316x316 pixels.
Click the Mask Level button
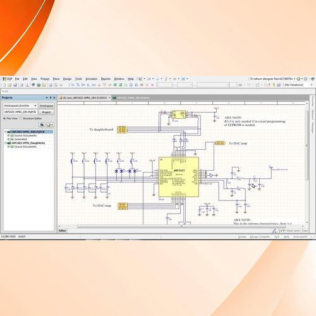[x=293, y=231]
